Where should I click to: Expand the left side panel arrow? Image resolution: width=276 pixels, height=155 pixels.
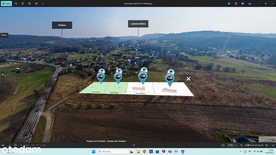point(2,75)
